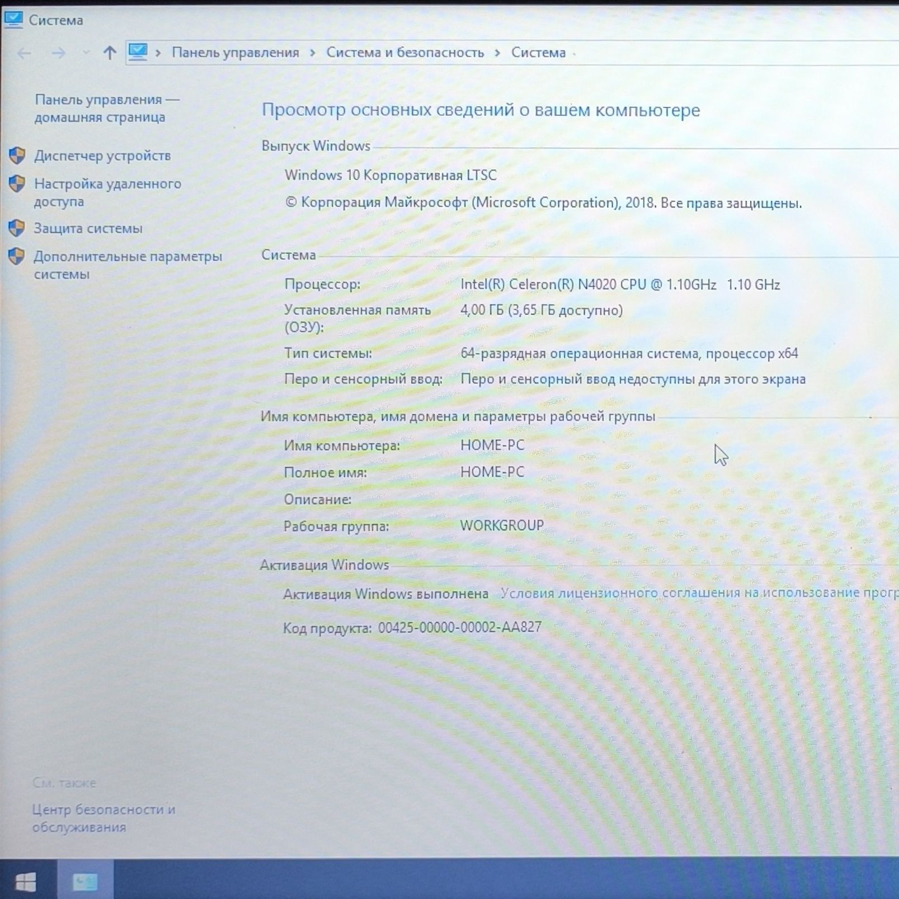Click the shield icon beside Диспетчер устройств
The height and width of the screenshot is (899, 899).
(17, 156)
